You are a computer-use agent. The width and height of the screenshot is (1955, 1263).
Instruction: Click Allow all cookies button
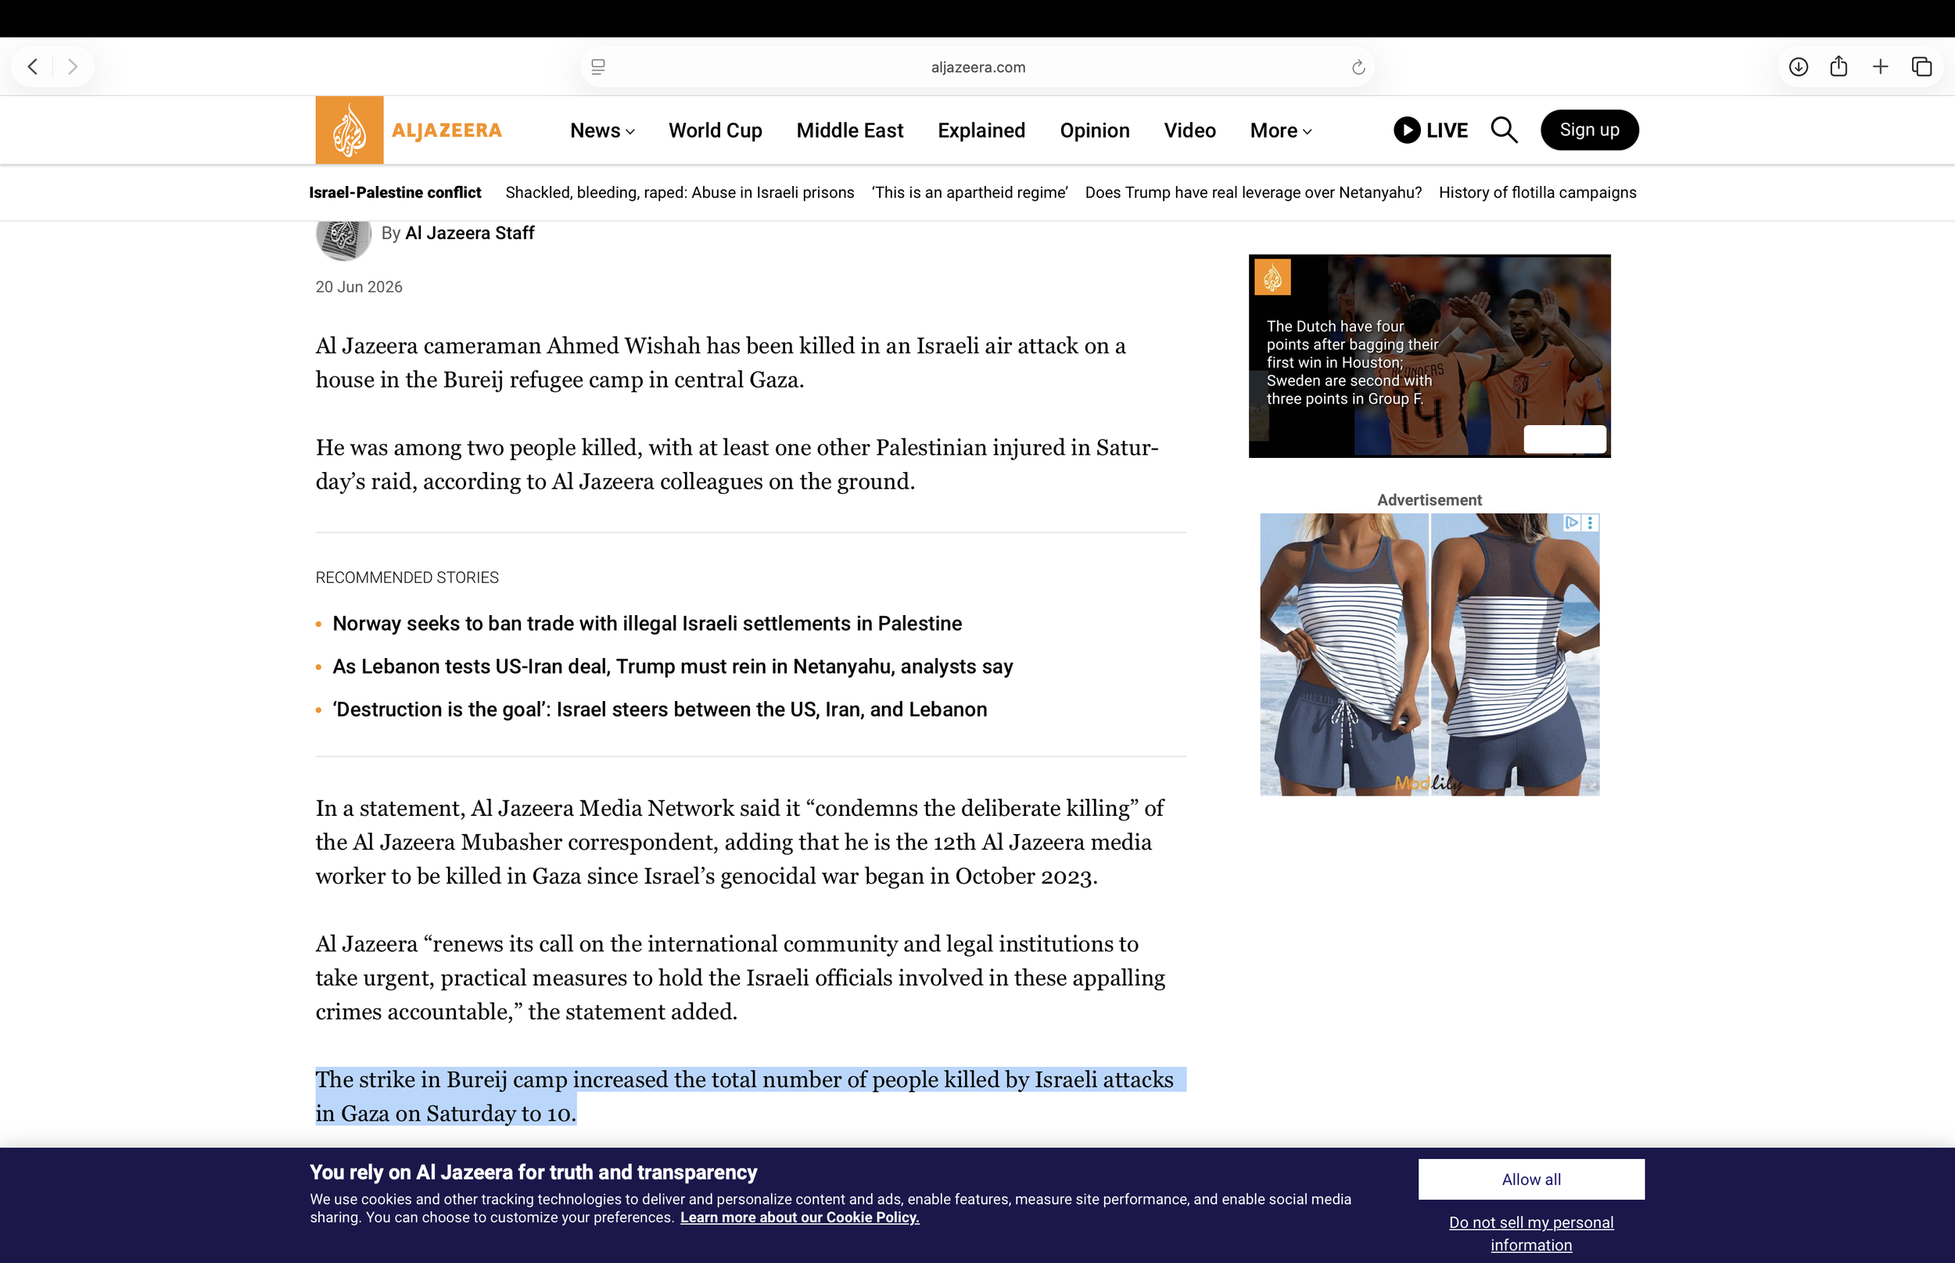point(1531,1179)
